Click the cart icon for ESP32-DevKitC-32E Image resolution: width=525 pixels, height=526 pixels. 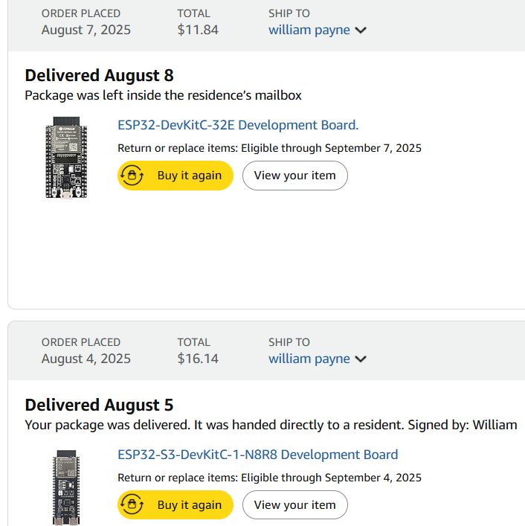coord(132,176)
